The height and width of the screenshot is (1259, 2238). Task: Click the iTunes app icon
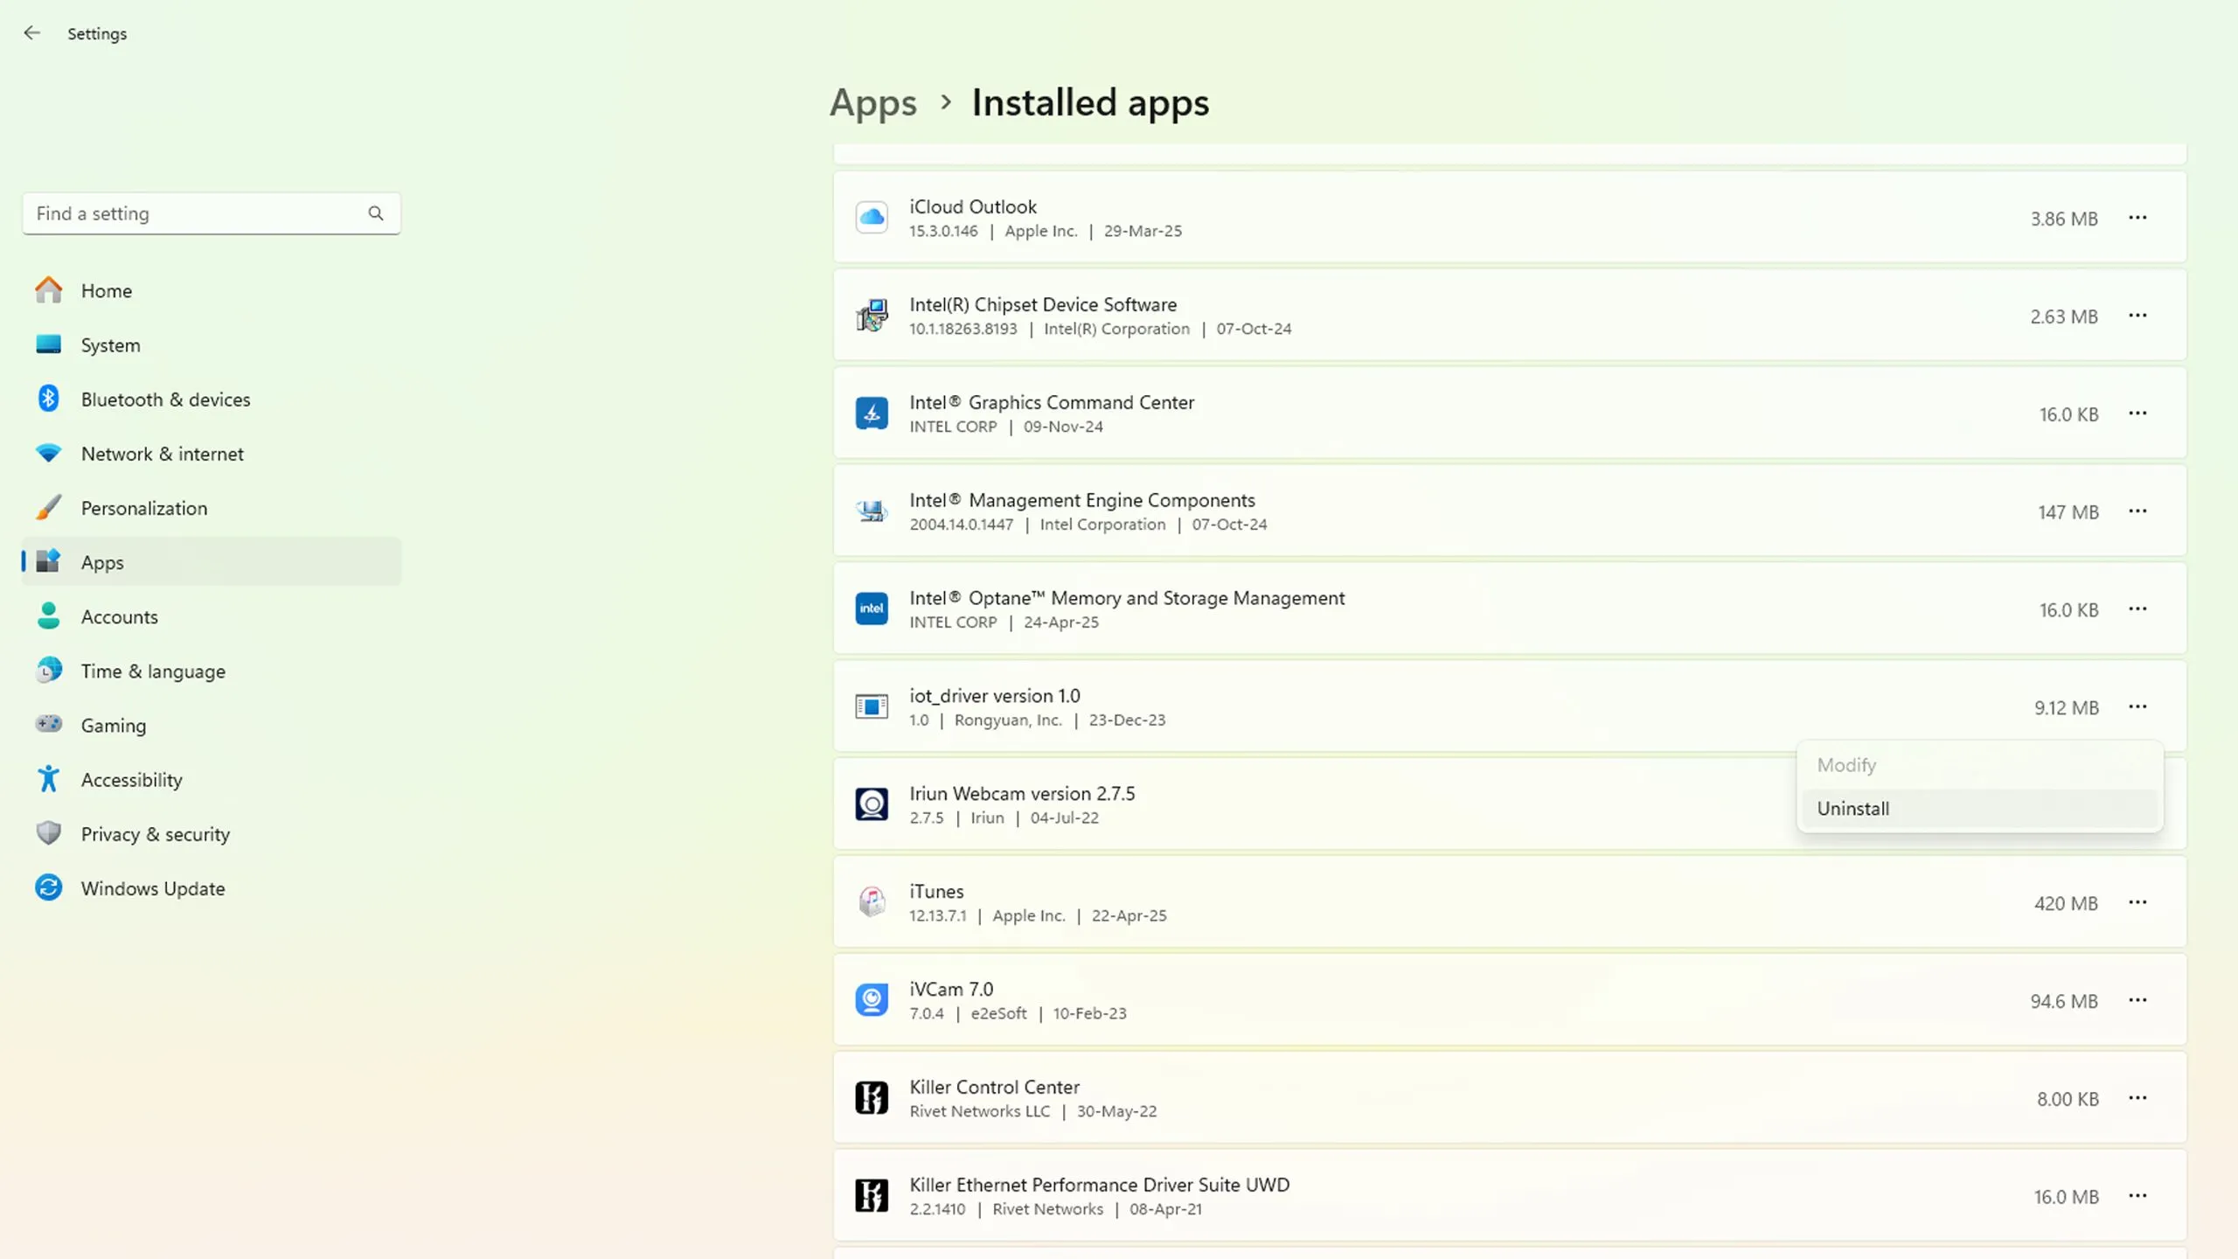point(872,902)
